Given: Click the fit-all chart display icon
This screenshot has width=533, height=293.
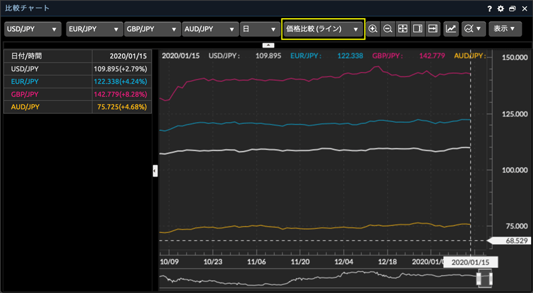Looking at the screenshot, I should (x=403, y=29).
